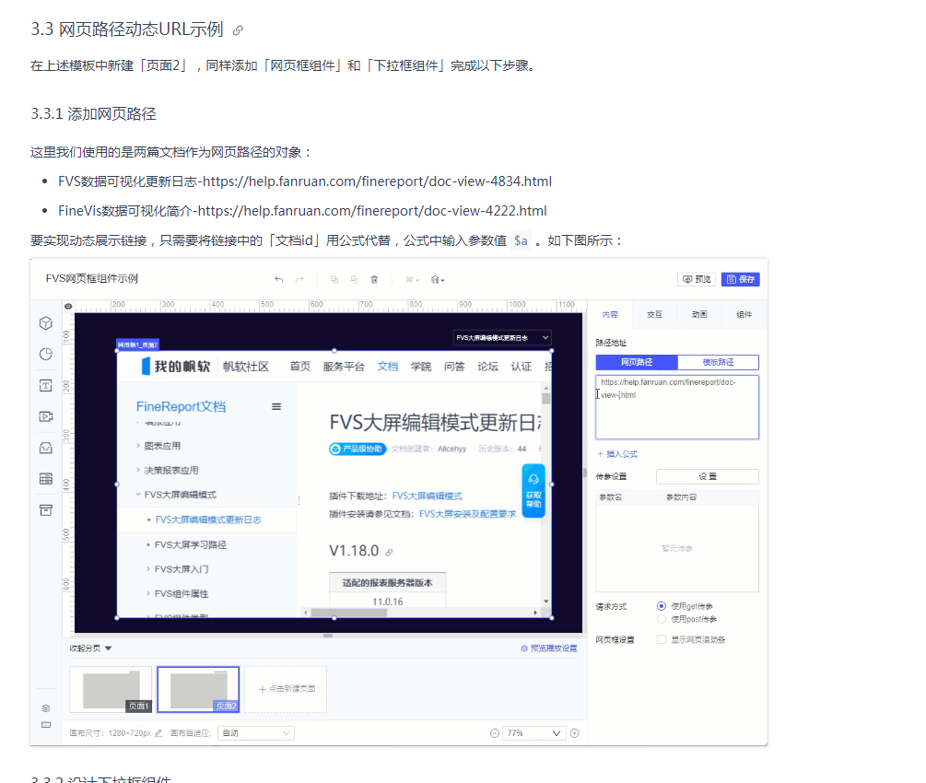Open 文档 in embedded page navigation

[x=387, y=367]
